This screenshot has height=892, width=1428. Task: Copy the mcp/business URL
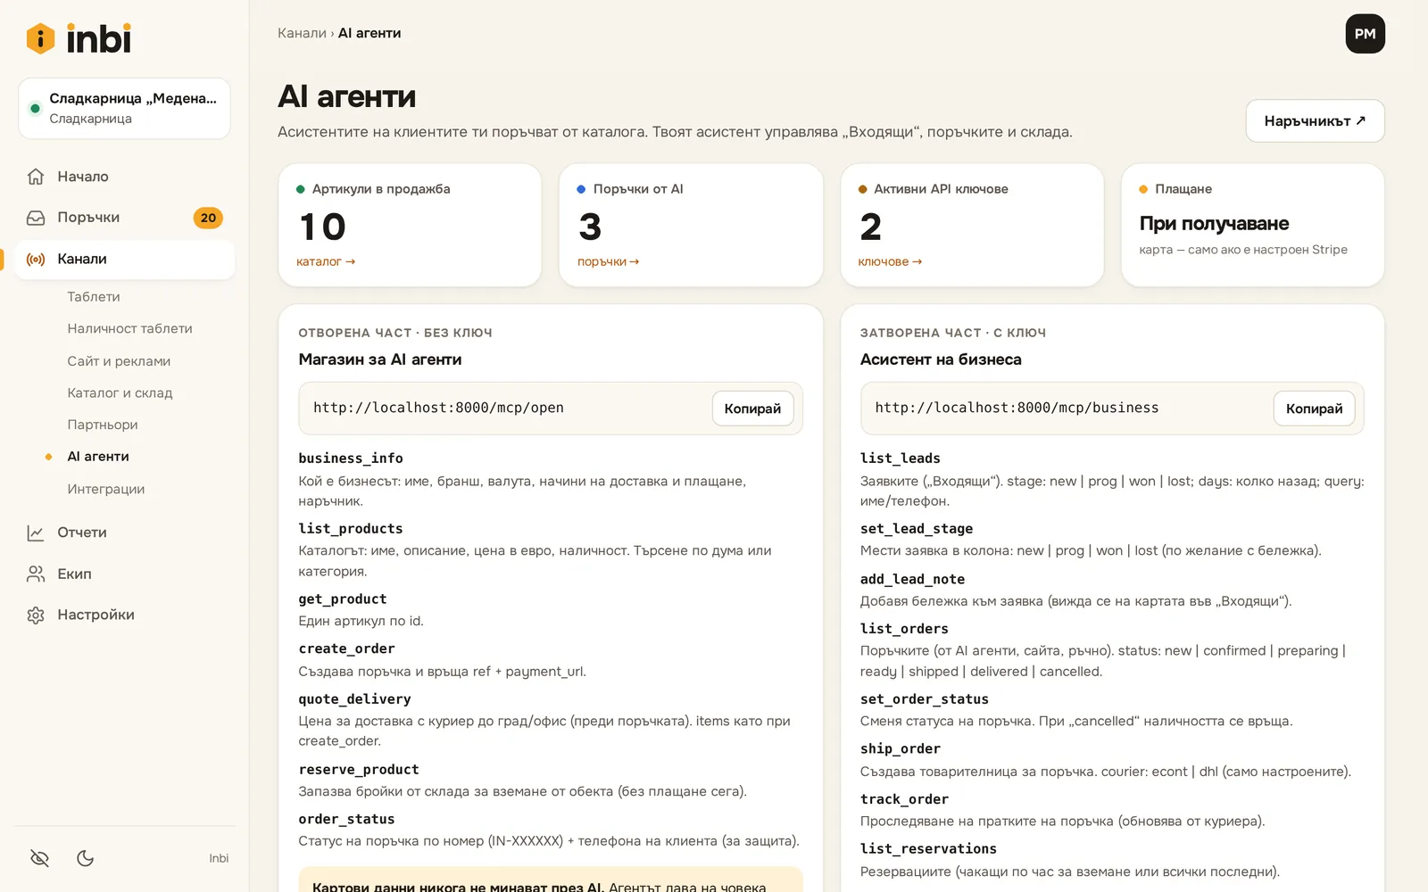[1314, 409]
